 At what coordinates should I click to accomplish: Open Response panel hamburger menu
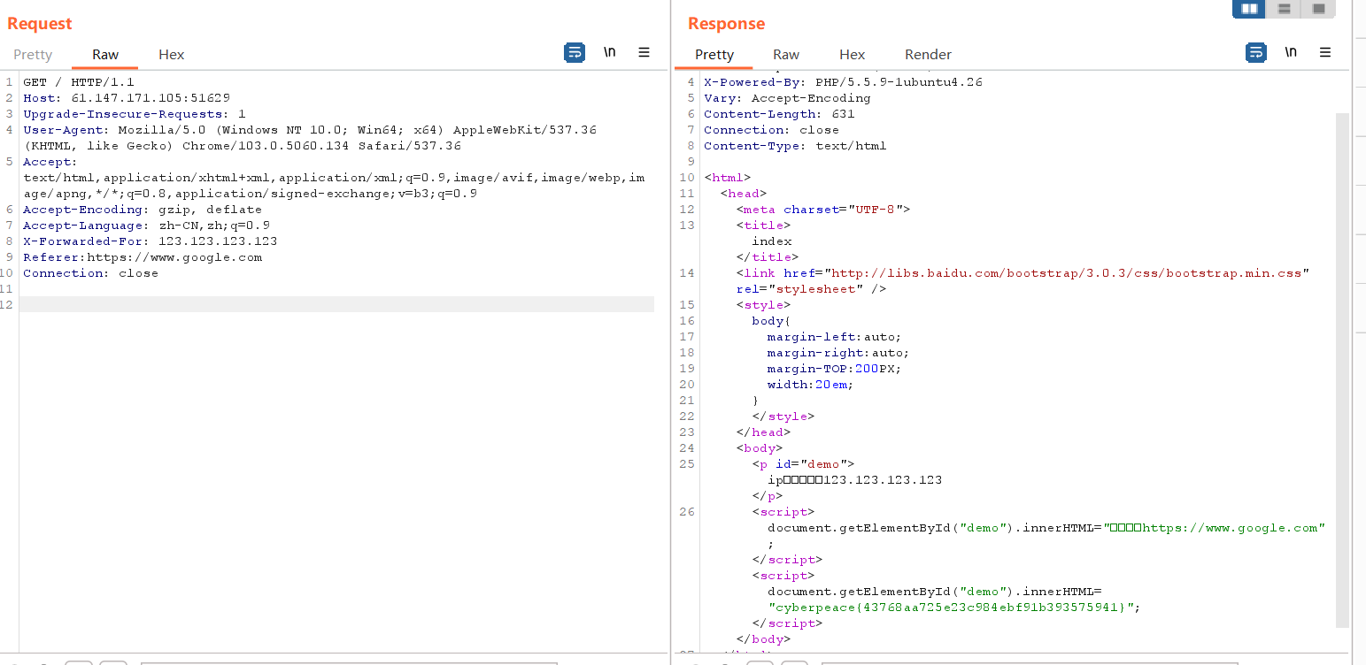pyautogui.click(x=1325, y=53)
